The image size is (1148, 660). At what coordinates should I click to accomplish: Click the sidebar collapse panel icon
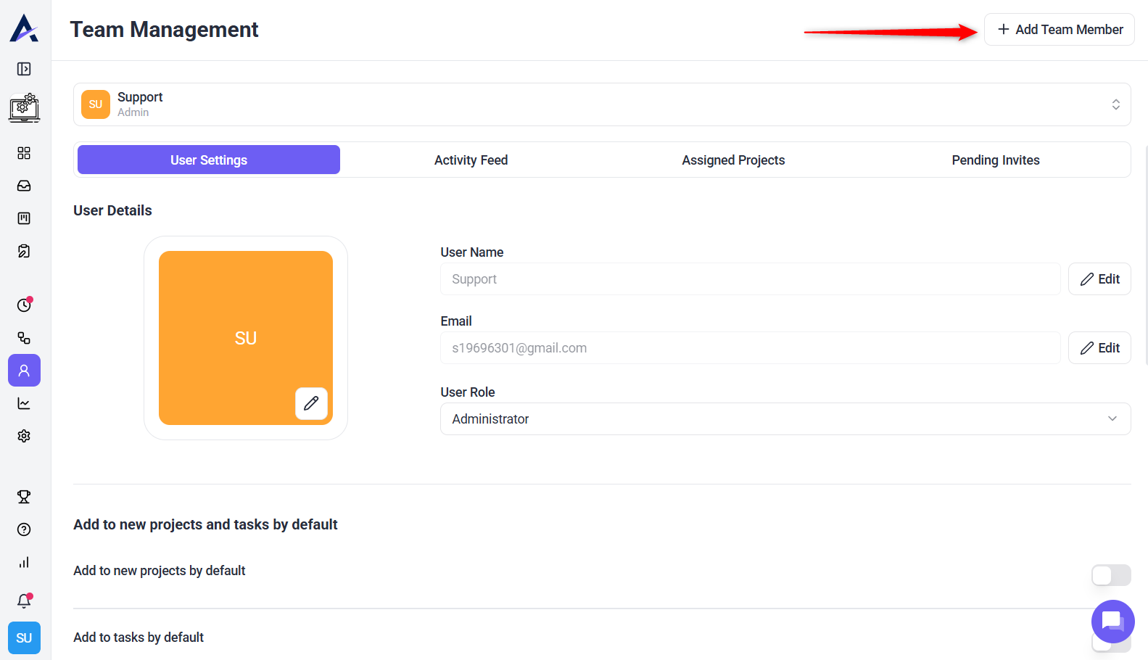[x=24, y=69]
